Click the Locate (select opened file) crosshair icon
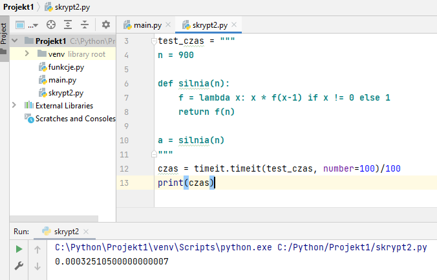This screenshot has height=280, width=437. (x=50, y=25)
